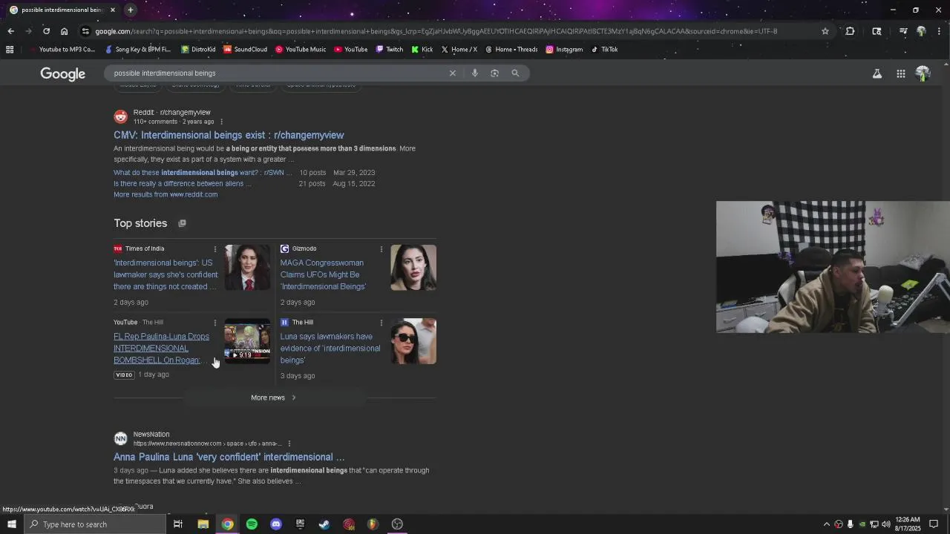Open NewsNation 'Anna Paulina Luna very confident' result
The width and height of the screenshot is (950, 534).
click(229, 457)
